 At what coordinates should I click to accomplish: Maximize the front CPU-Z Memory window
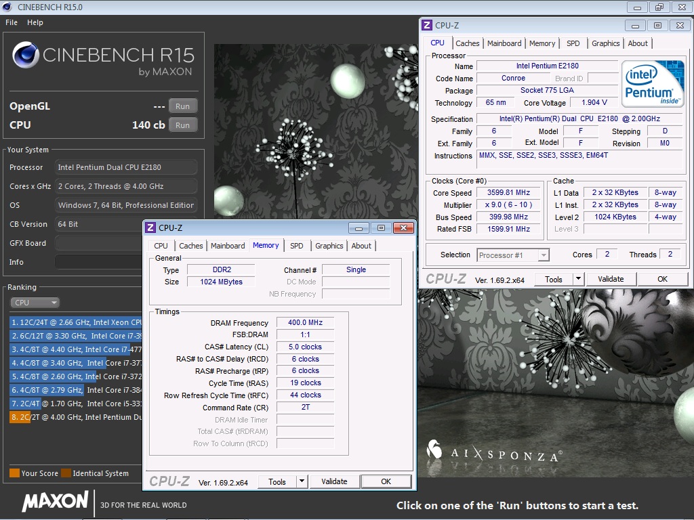[x=381, y=228]
